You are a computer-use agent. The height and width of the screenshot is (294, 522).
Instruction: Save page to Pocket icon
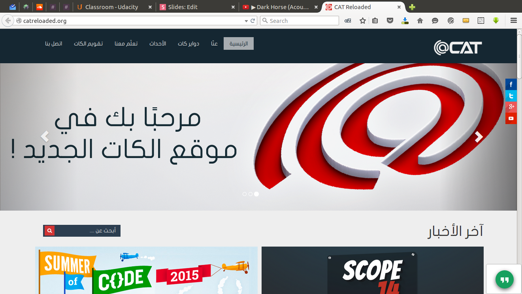pyautogui.click(x=390, y=21)
